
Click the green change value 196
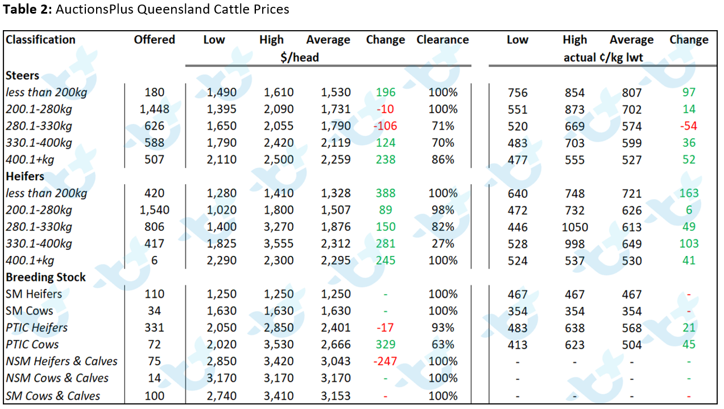385,92
